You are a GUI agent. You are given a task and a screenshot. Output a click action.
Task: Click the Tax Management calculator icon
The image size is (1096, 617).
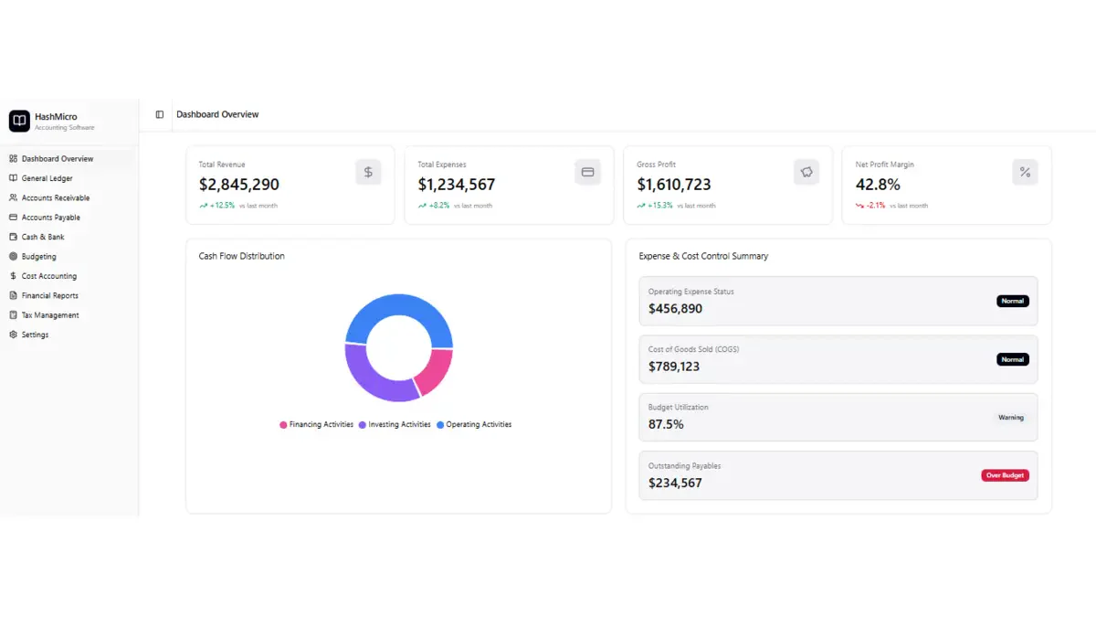click(x=13, y=315)
